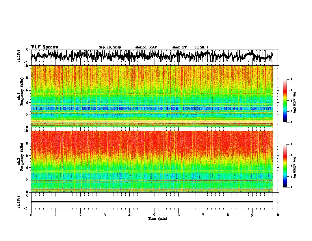Click the ch.1 frequency axis "6" tick label

[28, 90]
